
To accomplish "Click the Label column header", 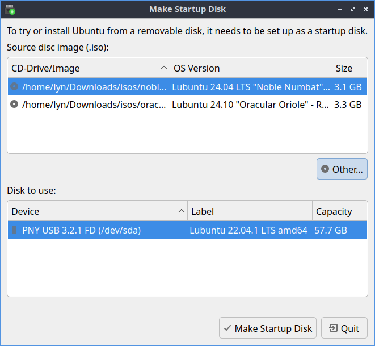I will 250,211.
